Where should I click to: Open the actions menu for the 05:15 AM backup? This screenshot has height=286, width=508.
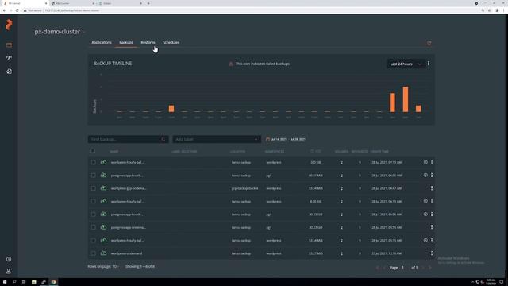click(x=432, y=240)
